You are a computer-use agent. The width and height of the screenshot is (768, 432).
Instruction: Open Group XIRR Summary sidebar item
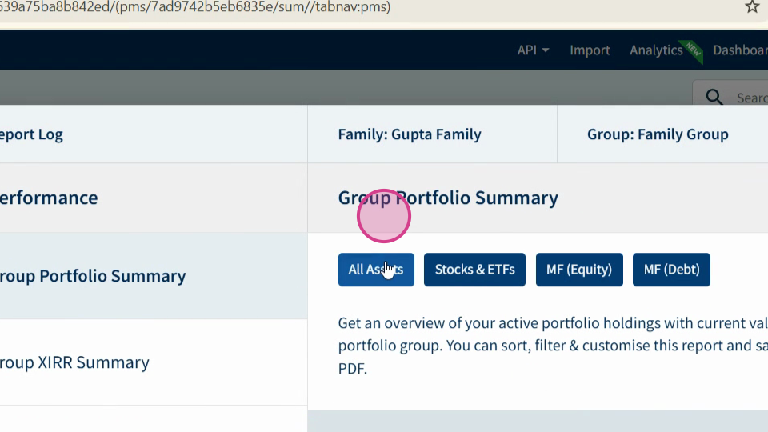tap(154, 362)
